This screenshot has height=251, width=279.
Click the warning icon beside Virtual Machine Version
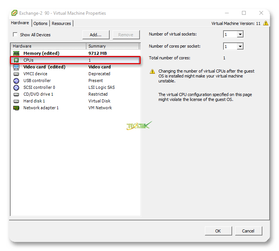coord(266,23)
